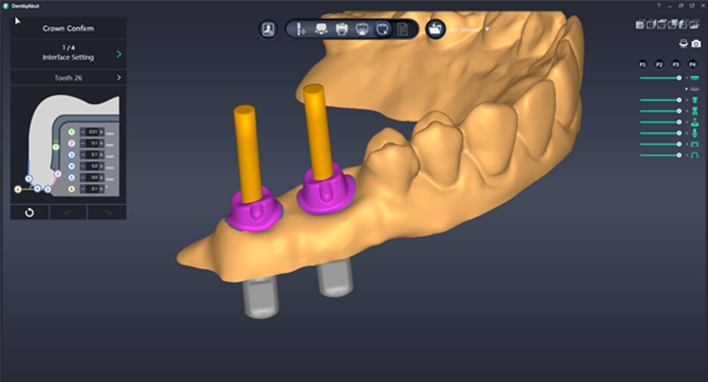Click the reset circular arrow button
708x382 pixels.
tap(29, 213)
